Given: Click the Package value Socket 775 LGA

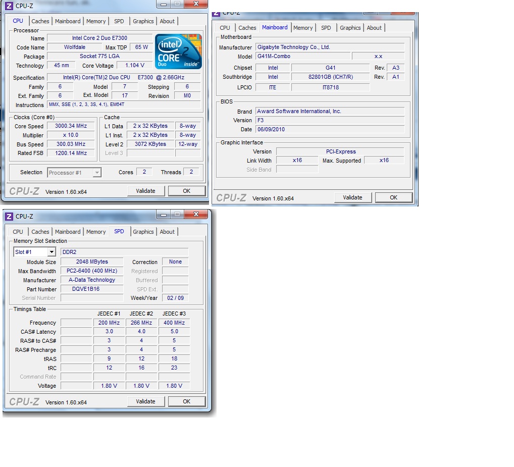Looking at the screenshot, I should point(99,57).
